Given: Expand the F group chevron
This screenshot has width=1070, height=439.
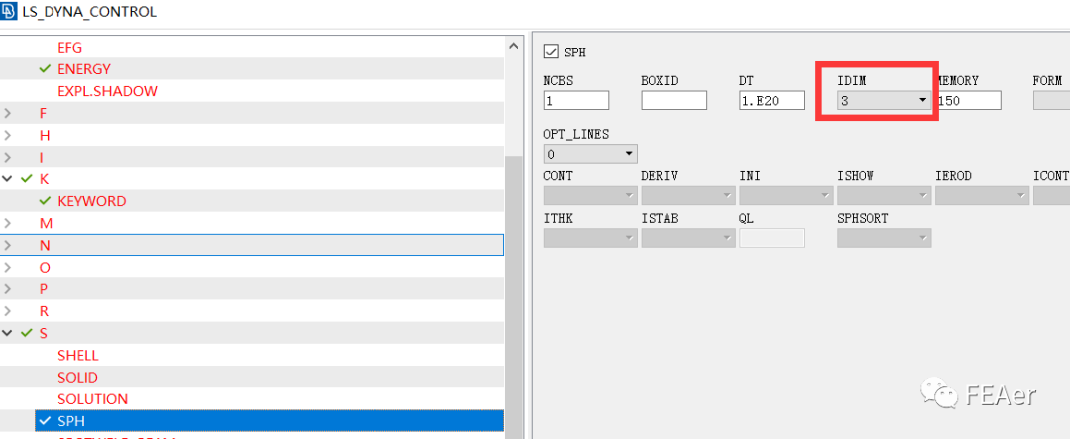Looking at the screenshot, I should (8, 113).
